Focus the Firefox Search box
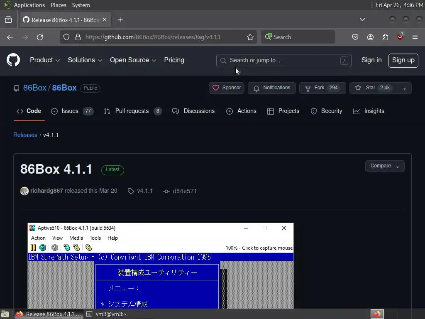 point(298,37)
